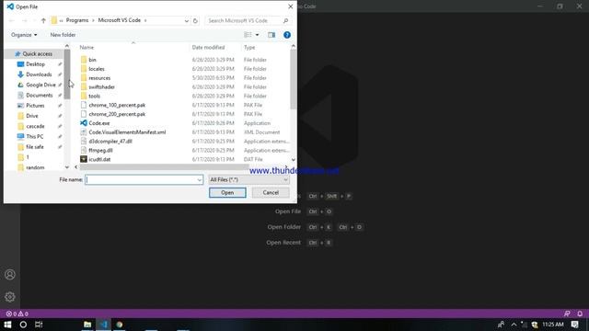Select d3dcompiler_47.dll file
The width and height of the screenshot is (589, 331).
pyautogui.click(x=110, y=141)
